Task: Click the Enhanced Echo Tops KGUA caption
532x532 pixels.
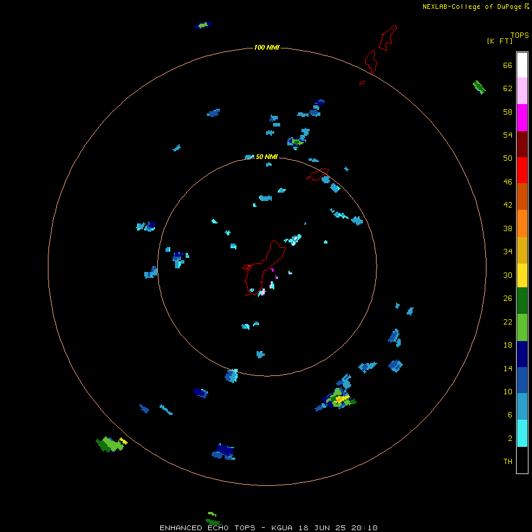Action: pyautogui.click(x=268, y=528)
